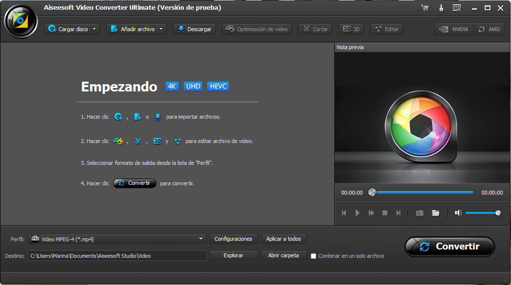This screenshot has height=285, width=511.
Task: Click the large Convertir button
Action: (x=450, y=247)
